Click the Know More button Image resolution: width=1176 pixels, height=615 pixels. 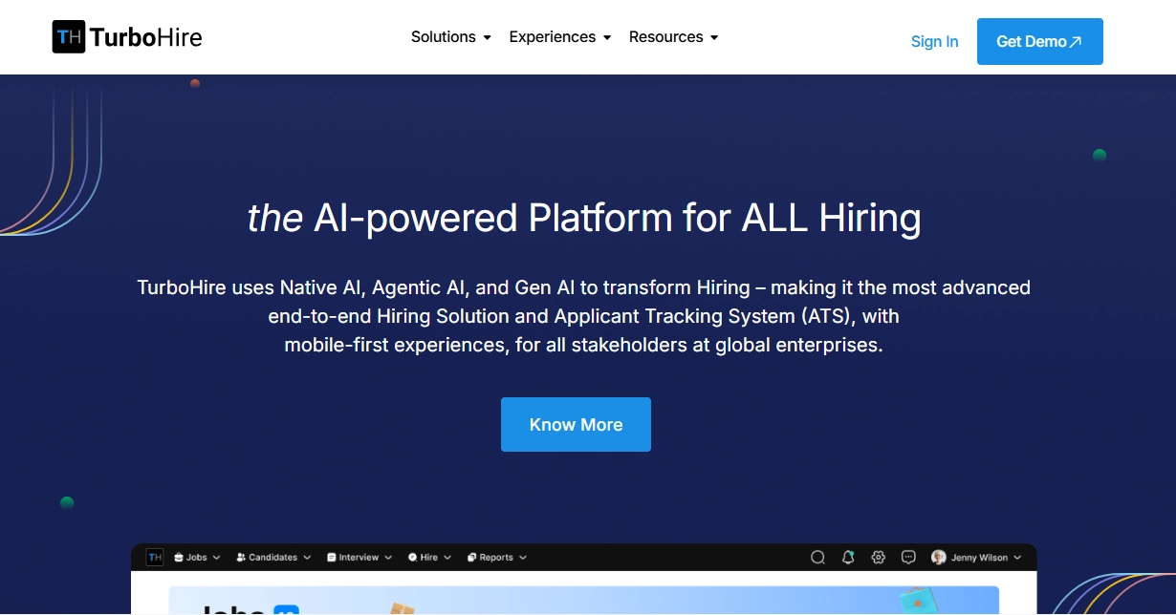(x=576, y=424)
